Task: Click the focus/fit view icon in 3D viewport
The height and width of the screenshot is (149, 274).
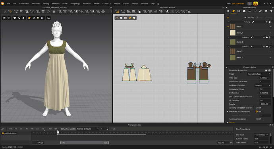Action: pos(48,18)
